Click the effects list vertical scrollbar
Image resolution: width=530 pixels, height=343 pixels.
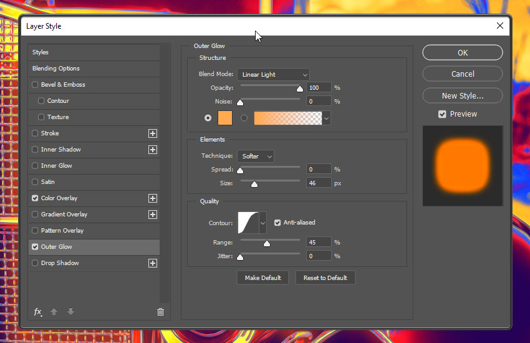click(165, 174)
